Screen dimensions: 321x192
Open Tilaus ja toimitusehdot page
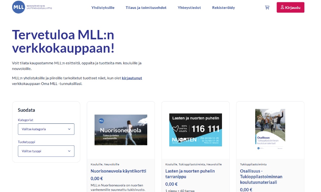146,8
